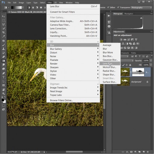Select the Eyedropper tool
This screenshot has width=154, height=154.
(x=3, y=36)
